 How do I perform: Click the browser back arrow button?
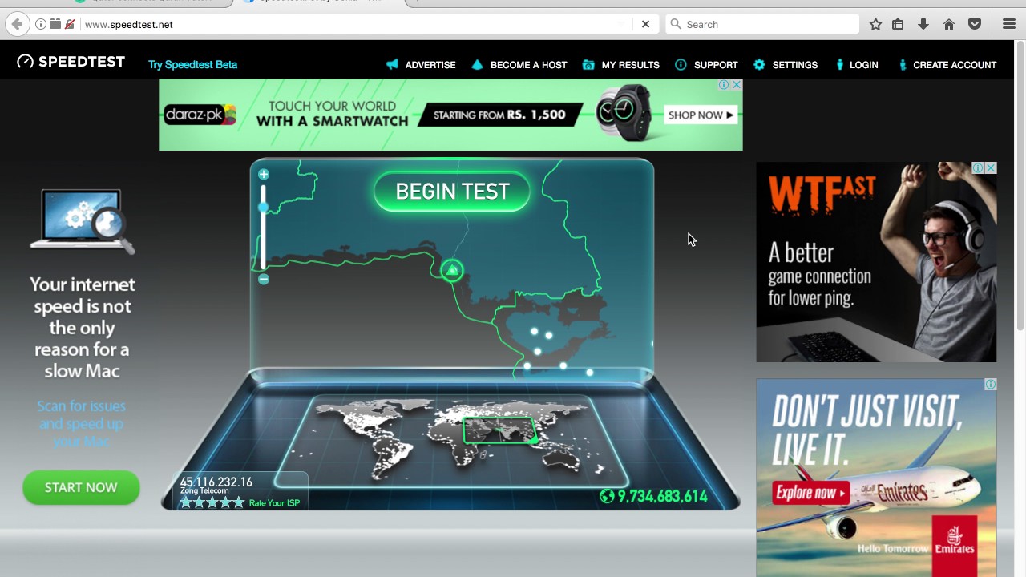17,24
